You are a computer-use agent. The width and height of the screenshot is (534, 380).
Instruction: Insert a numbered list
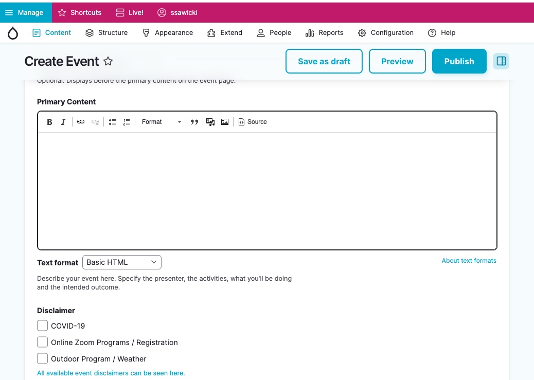(127, 122)
